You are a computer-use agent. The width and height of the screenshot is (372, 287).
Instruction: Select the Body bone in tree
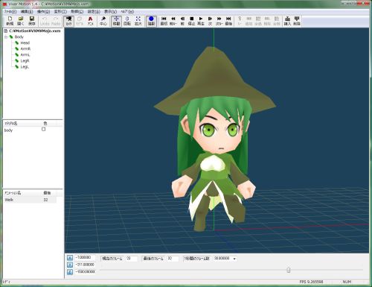click(x=19, y=37)
